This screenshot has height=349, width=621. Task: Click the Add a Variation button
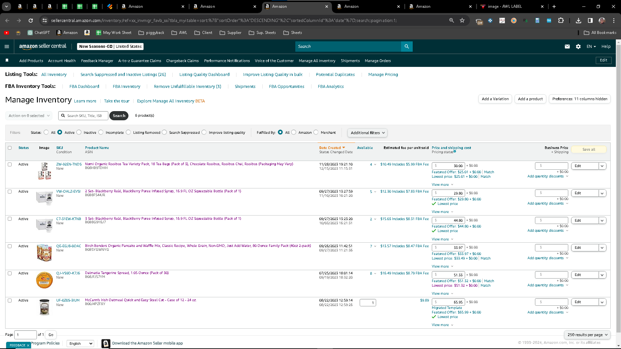(495, 99)
